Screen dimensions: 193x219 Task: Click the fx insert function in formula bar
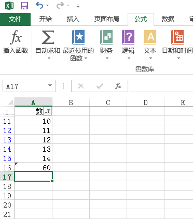pos(118,86)
